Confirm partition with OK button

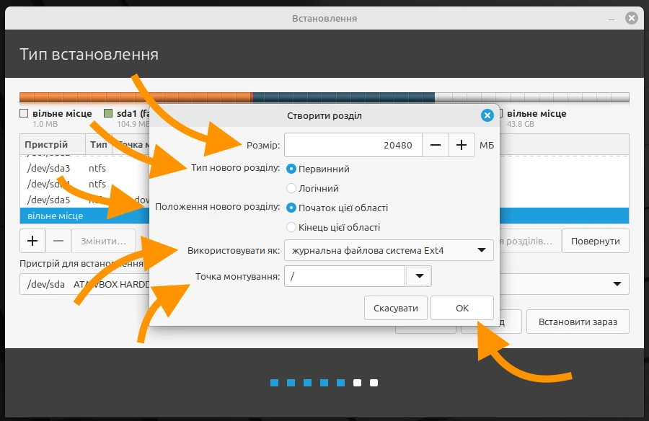click(462, 308)
